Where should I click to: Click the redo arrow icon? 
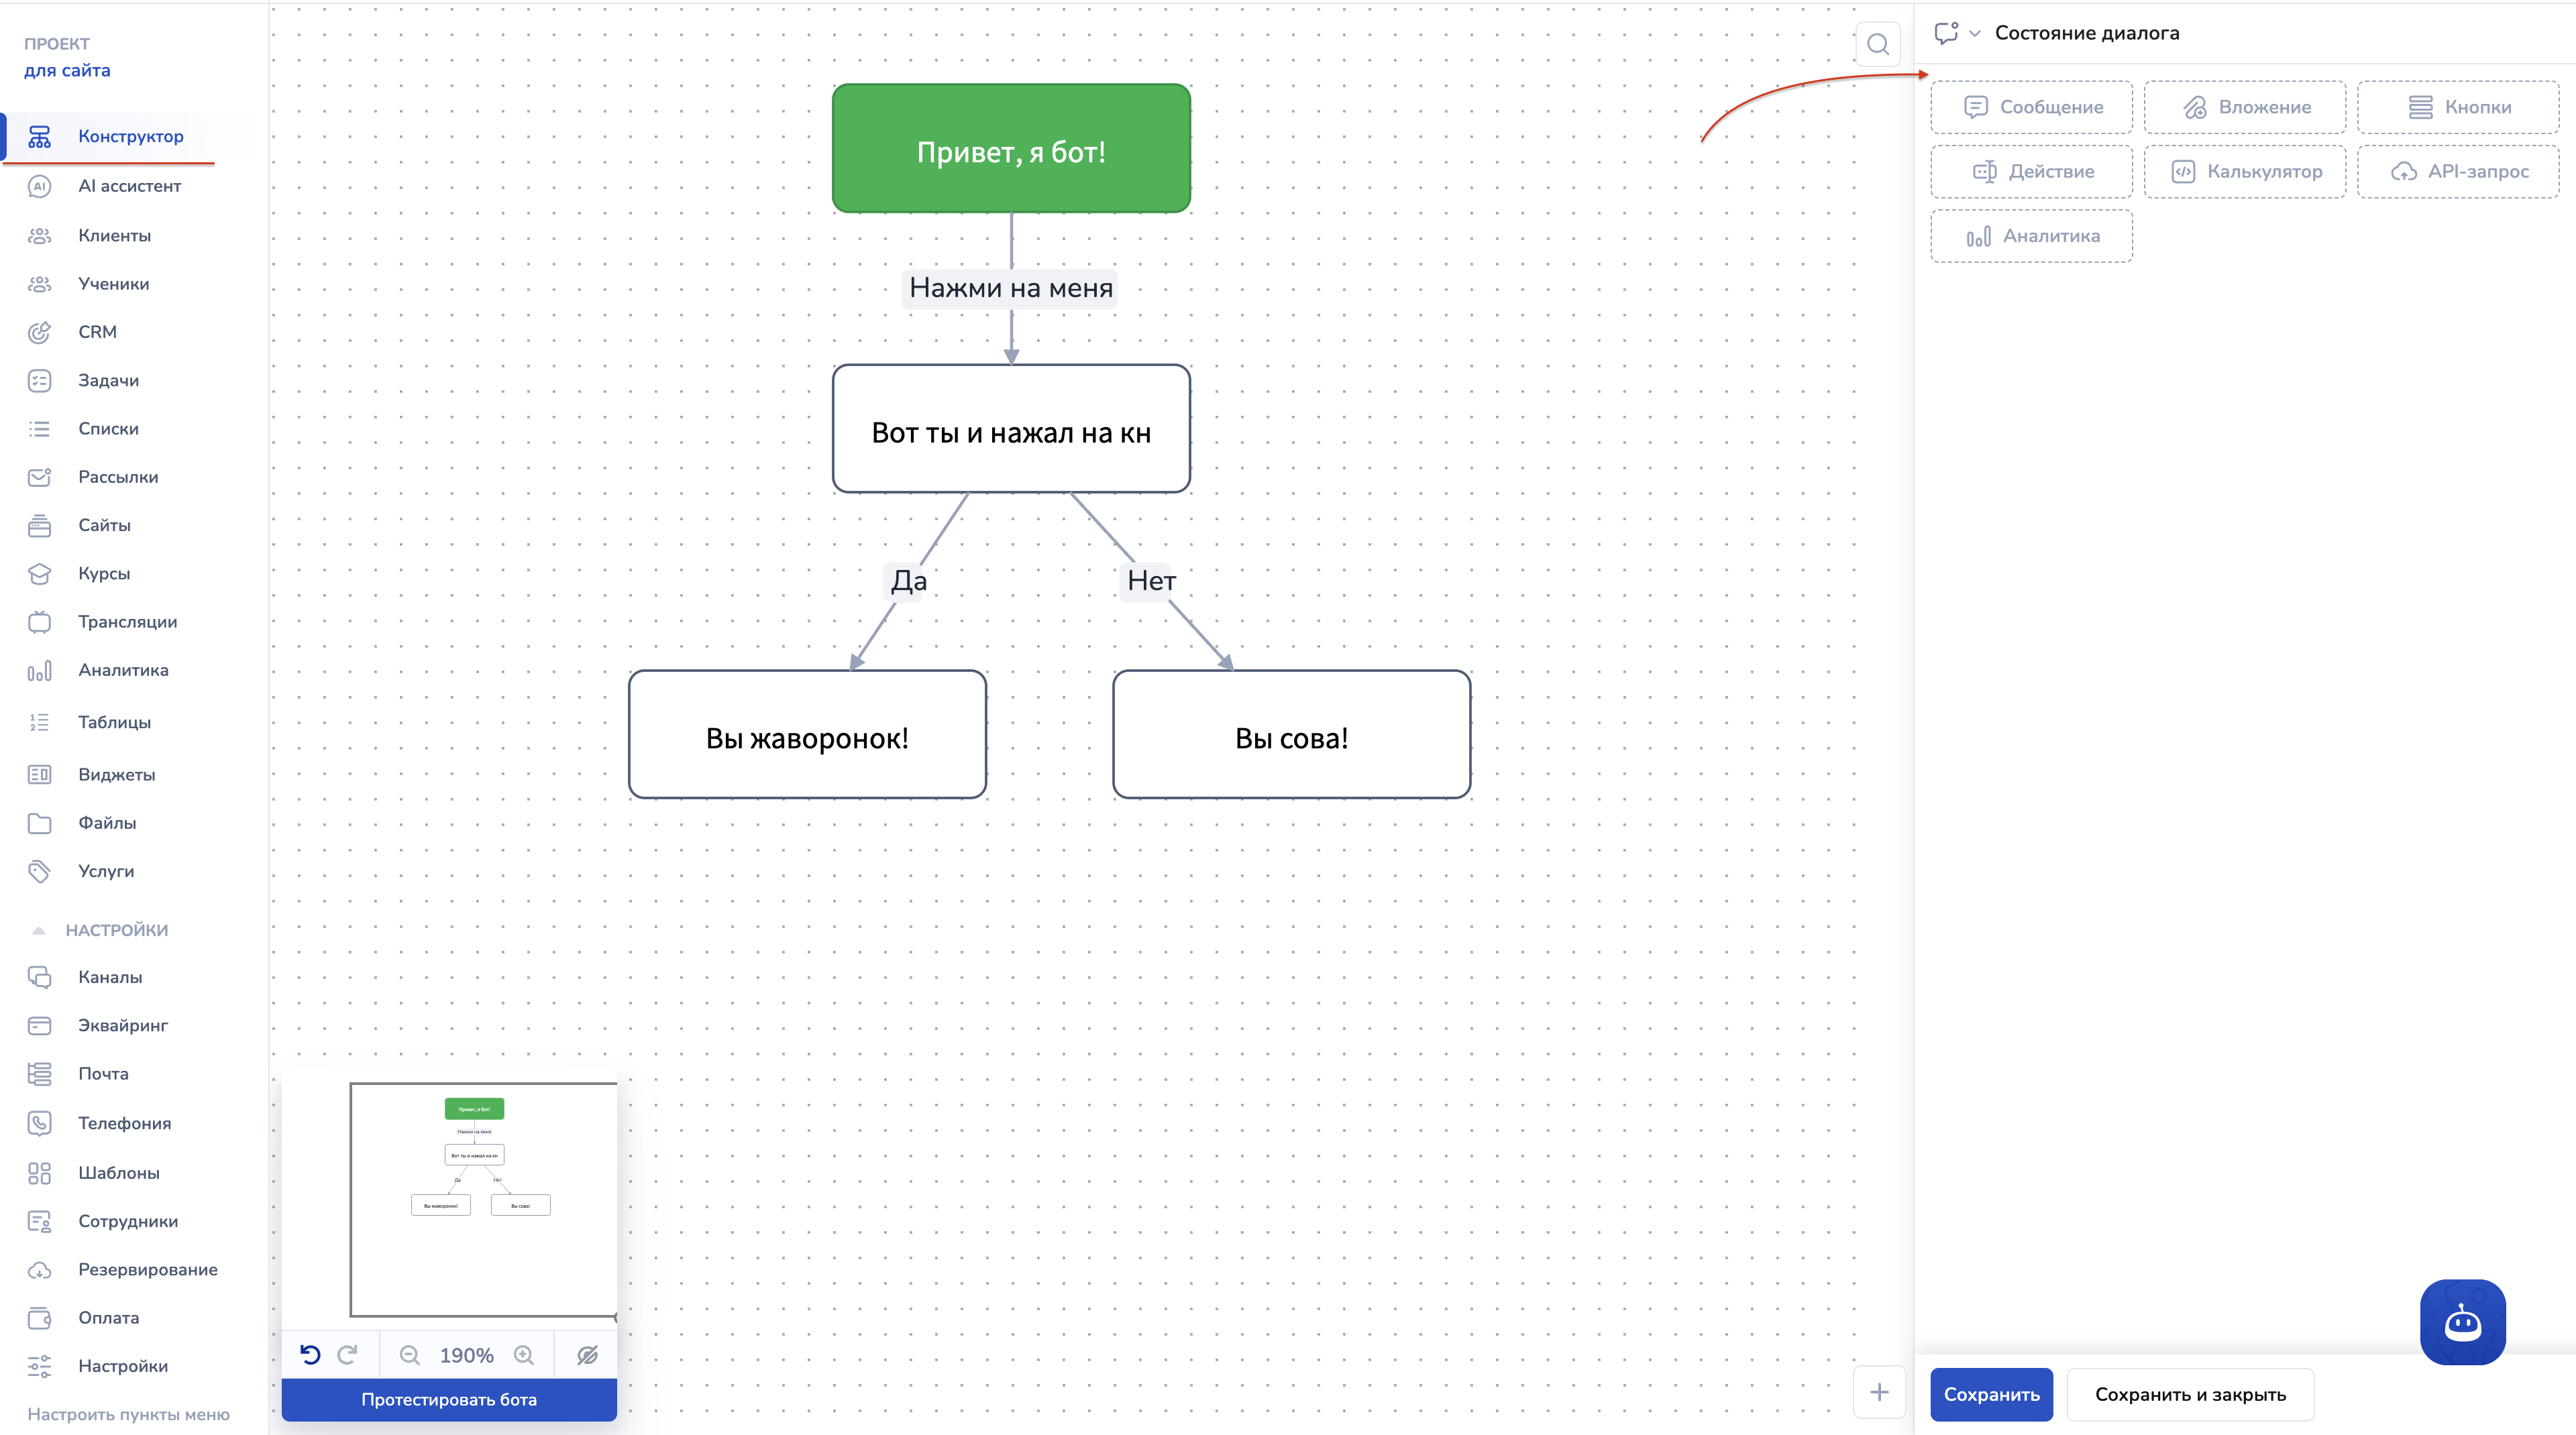[x=347, y=1354]
